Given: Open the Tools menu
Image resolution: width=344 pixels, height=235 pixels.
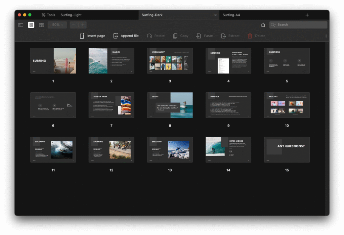Looking at the screenshot, I should pyautogui.click(x=48, y=15).
